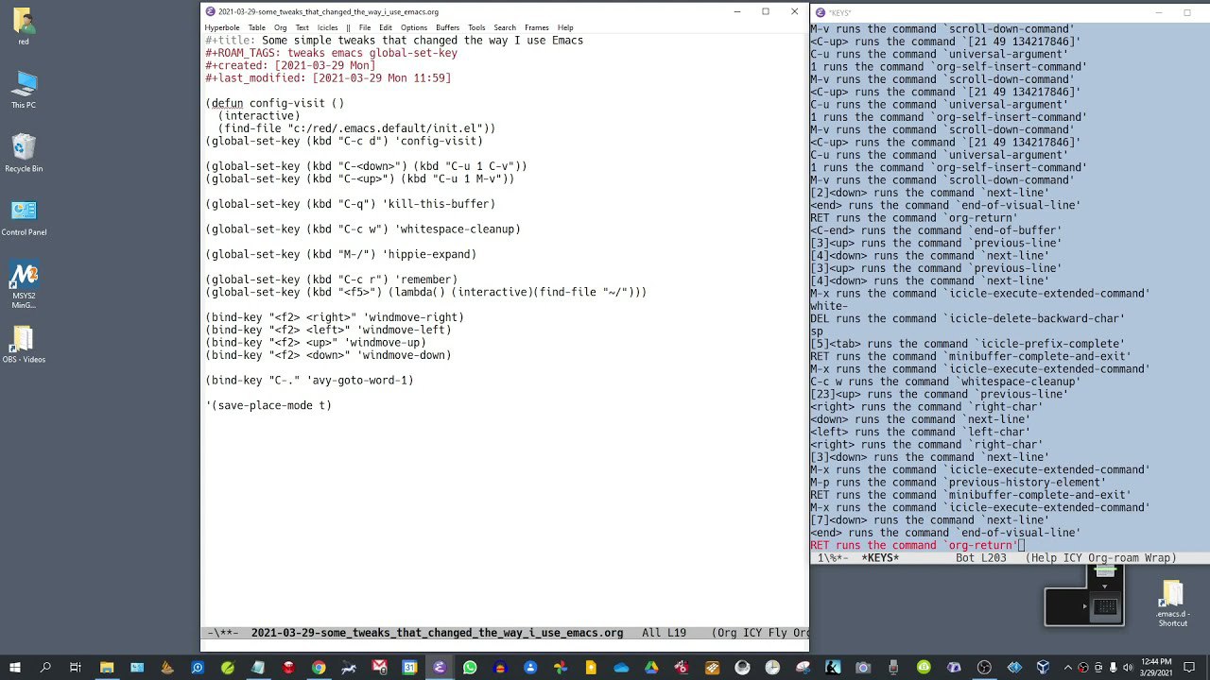Open the Recycle Bin on desktop

[24, 152]
